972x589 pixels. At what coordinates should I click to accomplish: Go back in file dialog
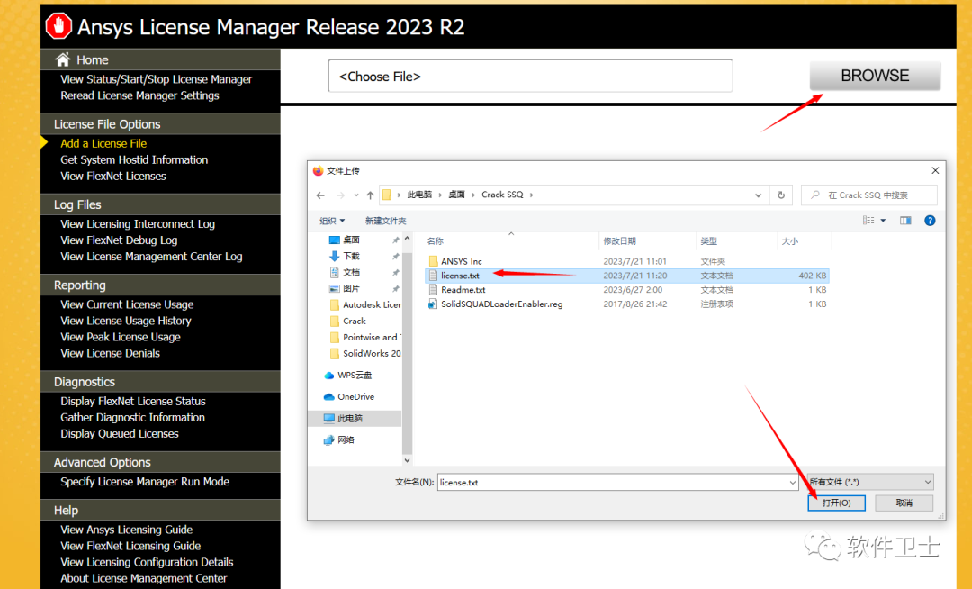pyautogui.click(x=320, y=195)
